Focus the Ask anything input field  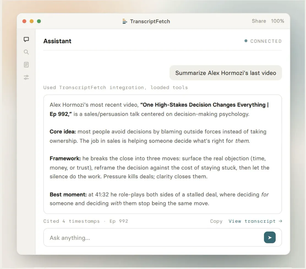coord(162,238)
